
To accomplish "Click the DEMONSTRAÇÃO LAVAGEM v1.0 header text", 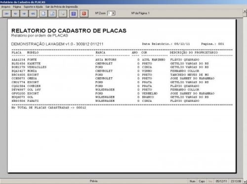I will (57, 44).
